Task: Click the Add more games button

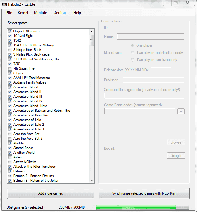Action: pyautogui.click(x=51, y=193)
